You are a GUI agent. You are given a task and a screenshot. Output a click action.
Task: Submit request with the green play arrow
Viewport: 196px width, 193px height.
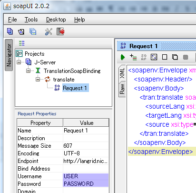point(123,57)
